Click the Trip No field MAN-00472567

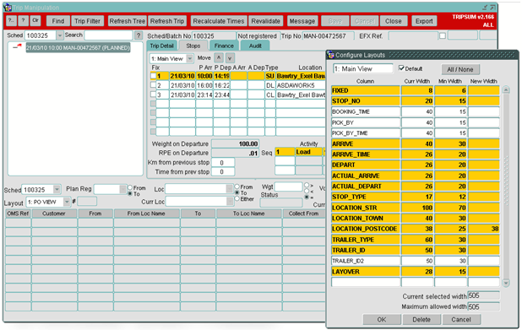pos(328,36)
